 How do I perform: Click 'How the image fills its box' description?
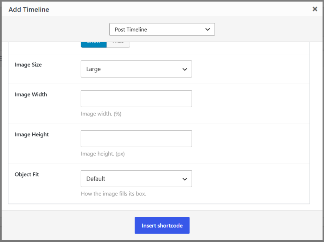[x=113, y=194]
